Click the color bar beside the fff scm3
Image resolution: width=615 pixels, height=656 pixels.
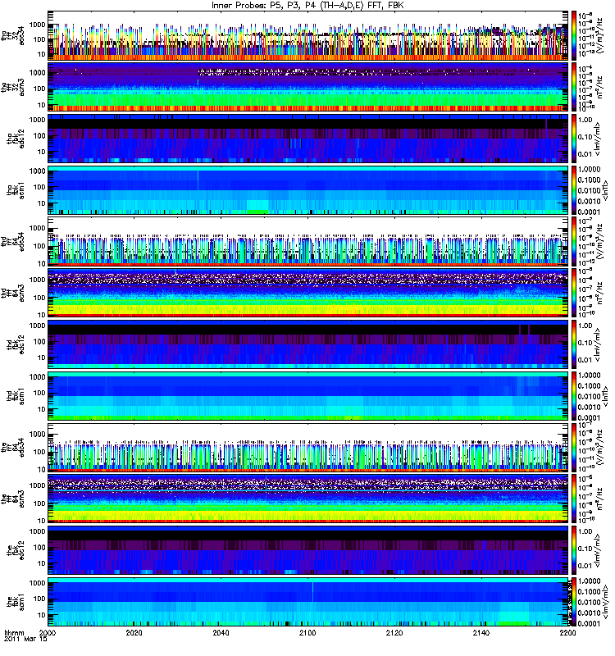[573, 499]
